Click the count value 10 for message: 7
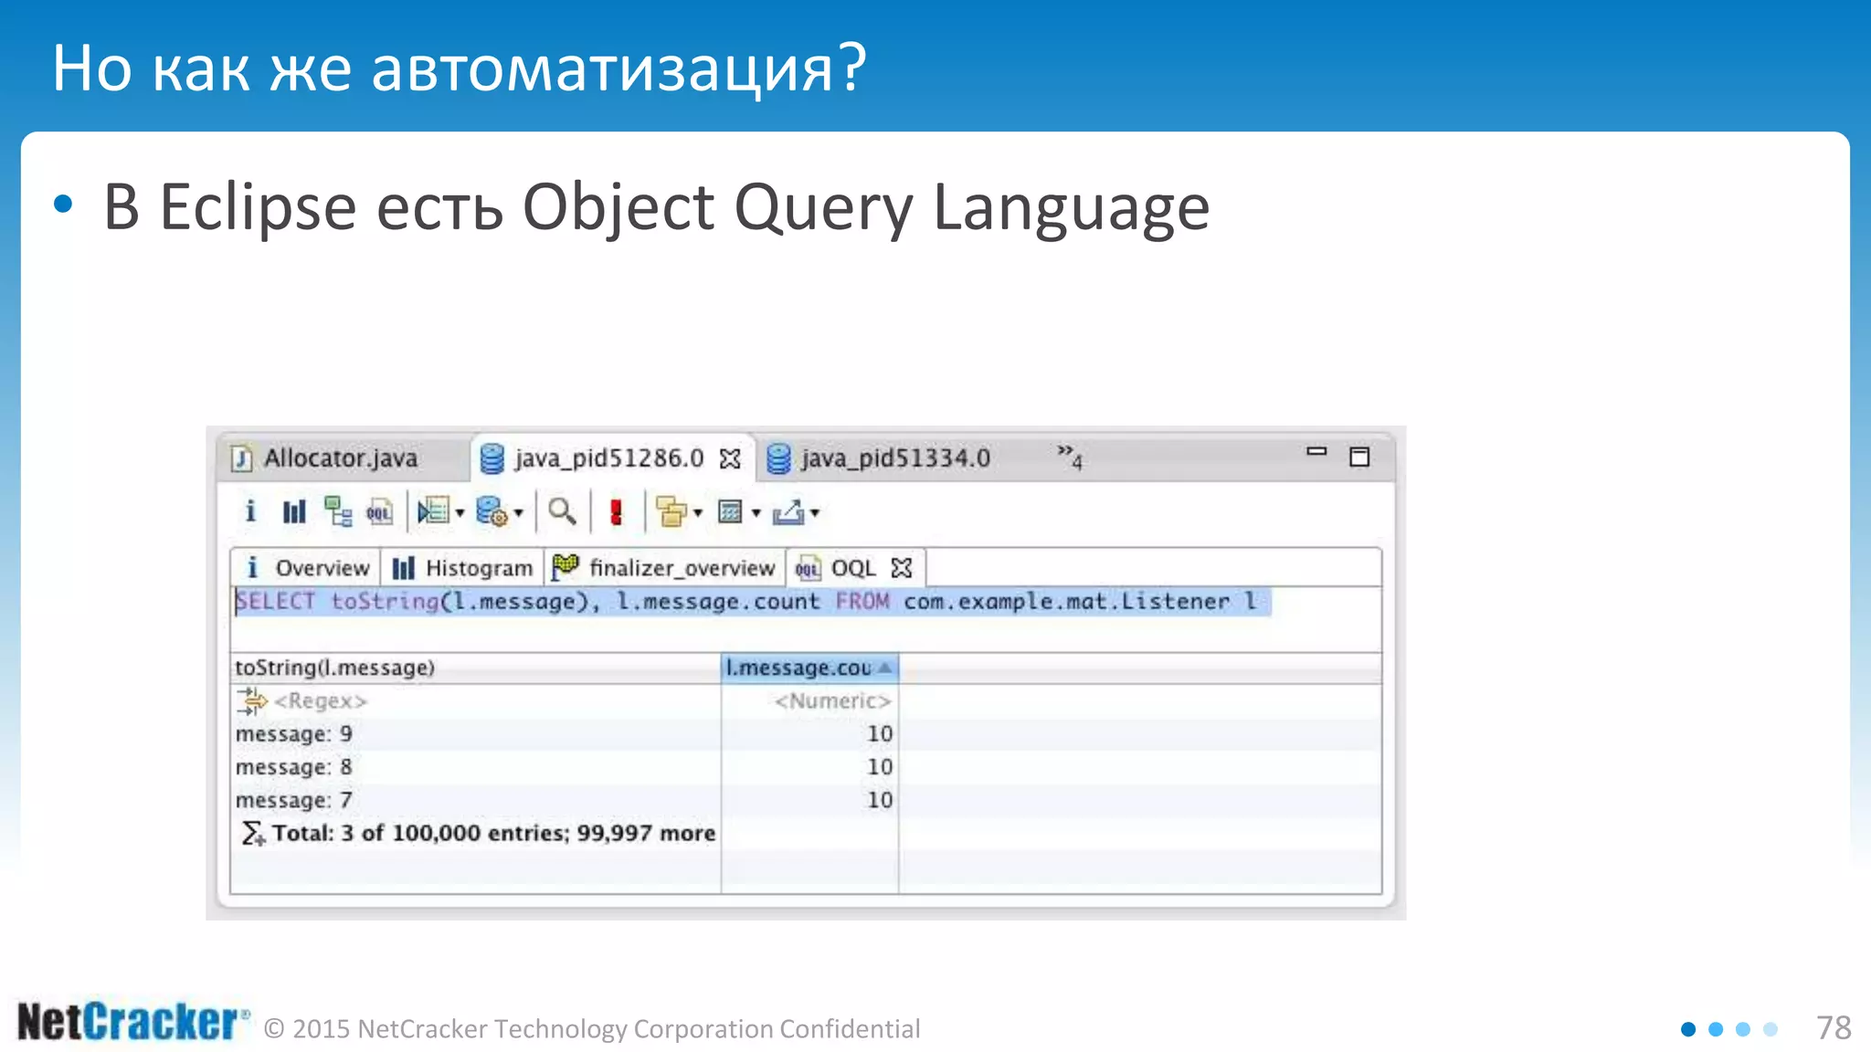This screenshot has width=1871, height=1052. tap(880, 800)
